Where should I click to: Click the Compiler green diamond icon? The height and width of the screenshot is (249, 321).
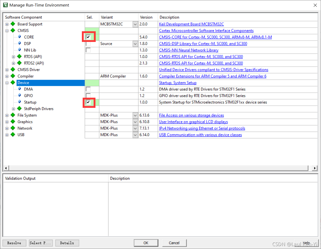click(x=13, y=76)
